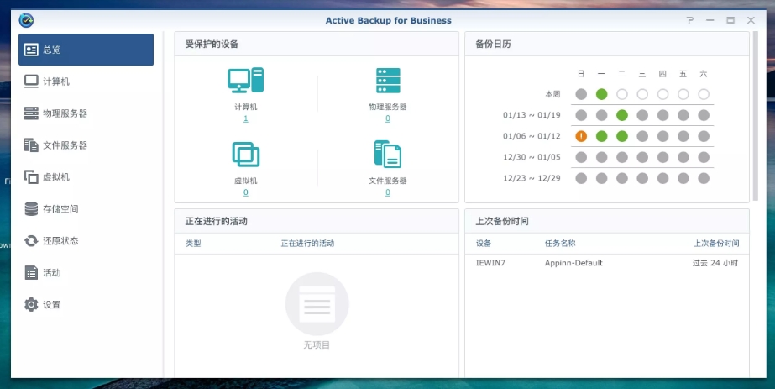Click green Tuesday dot in 01/06 ~ 01/12 row
The image size is (775, 389).
pyautogui.click(x=622, y=136)
